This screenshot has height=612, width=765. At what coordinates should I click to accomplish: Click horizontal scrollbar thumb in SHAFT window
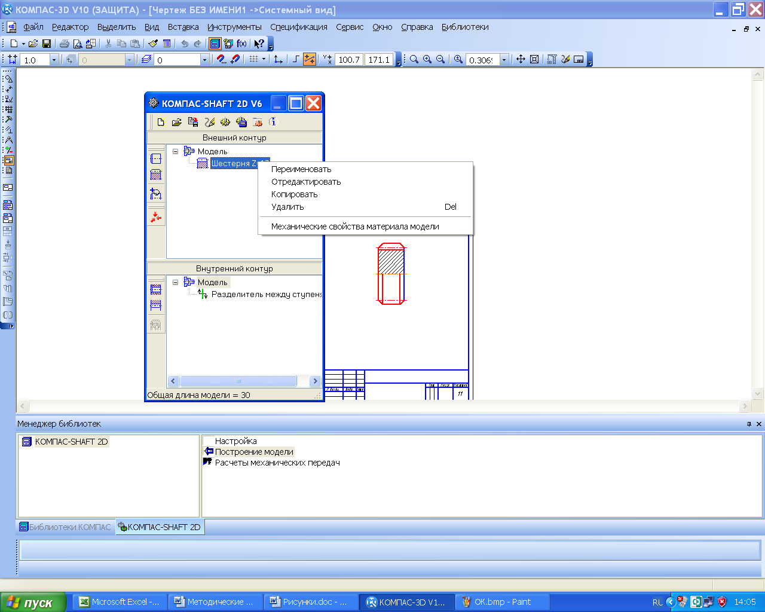tap(238, 381)
